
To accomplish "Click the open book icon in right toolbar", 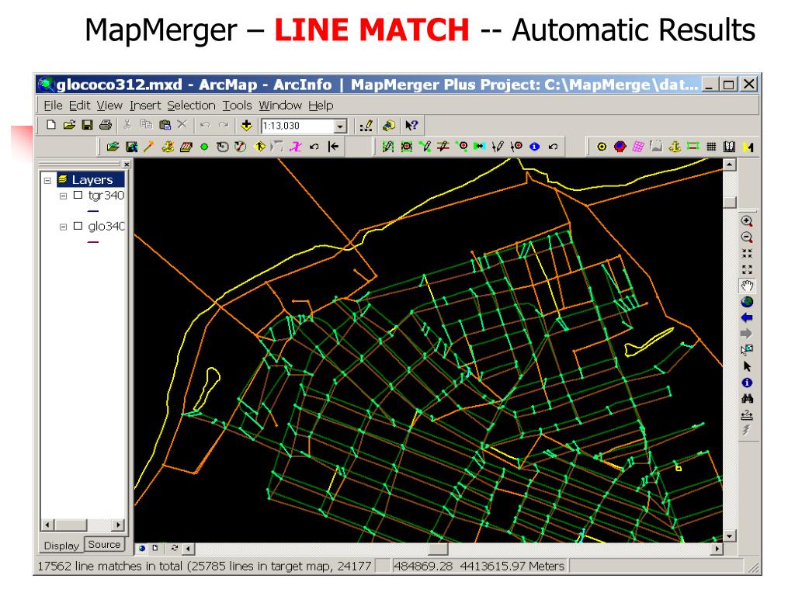I will point(729,147).
